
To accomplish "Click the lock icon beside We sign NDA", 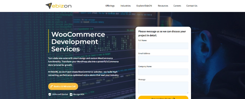I will [x=71, y=94].
